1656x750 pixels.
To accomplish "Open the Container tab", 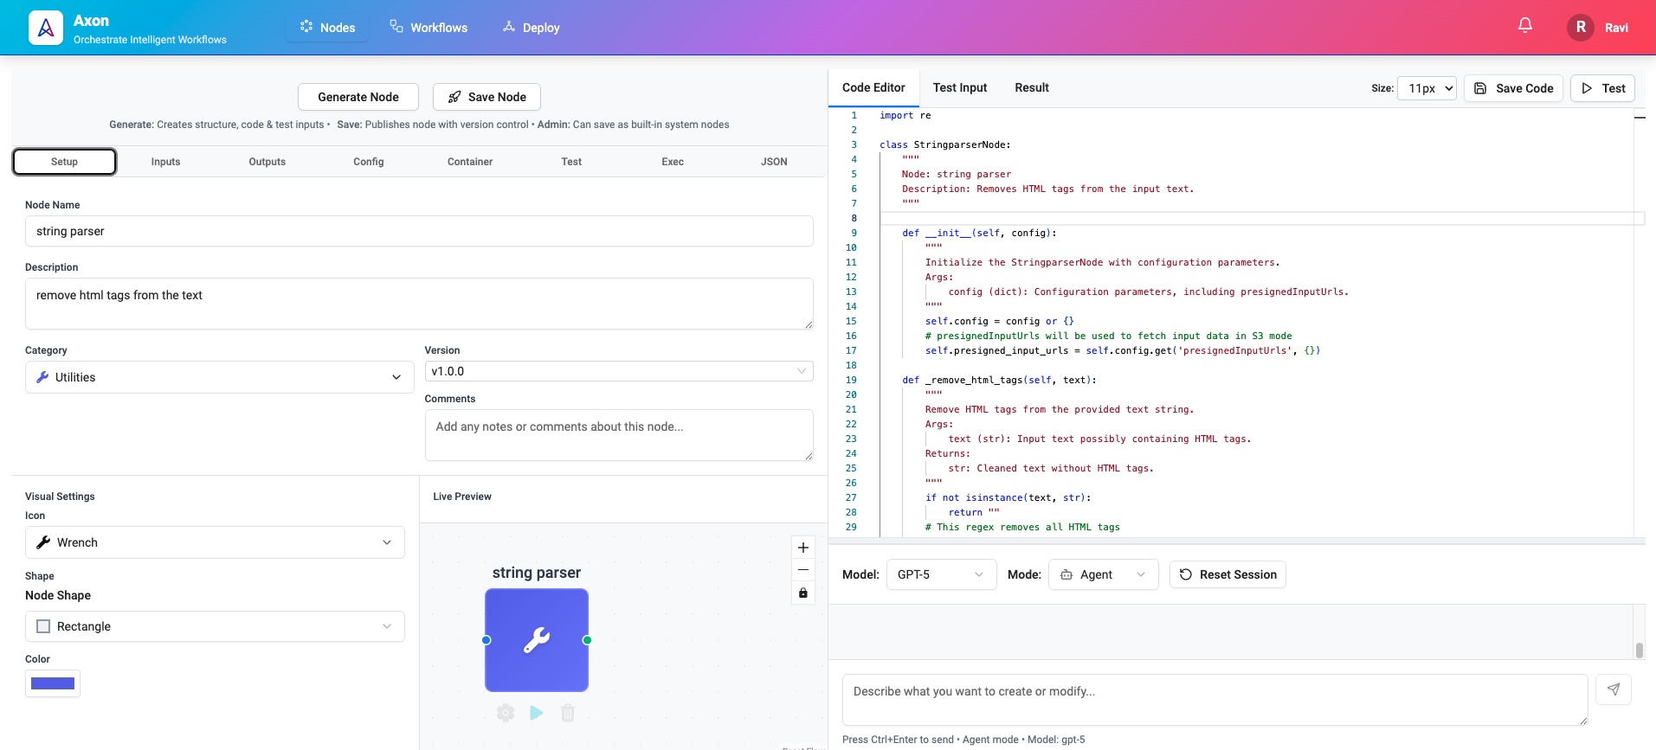I will [x=470, y=162].
